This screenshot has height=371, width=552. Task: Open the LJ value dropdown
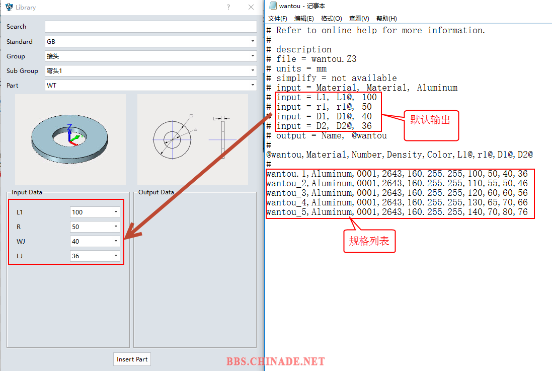tap(116, 256)
